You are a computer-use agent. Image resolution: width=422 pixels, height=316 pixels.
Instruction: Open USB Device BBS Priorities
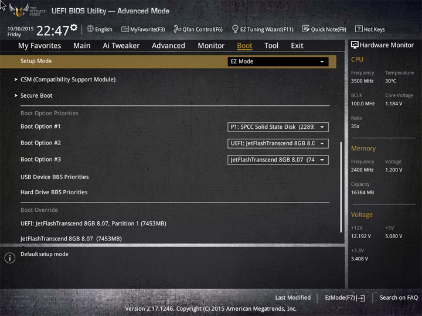pos(55,177)
